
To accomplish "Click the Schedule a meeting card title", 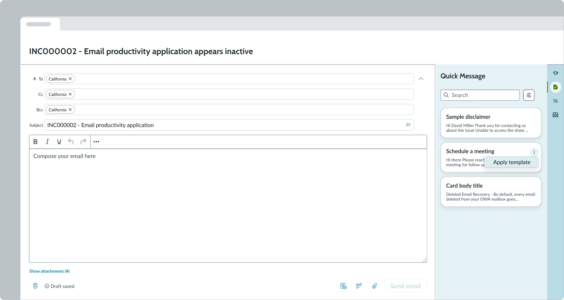I will (470, 151).
